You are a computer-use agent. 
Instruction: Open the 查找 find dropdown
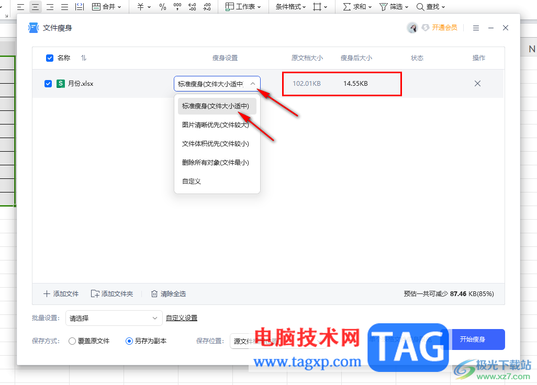pos(431,7)
